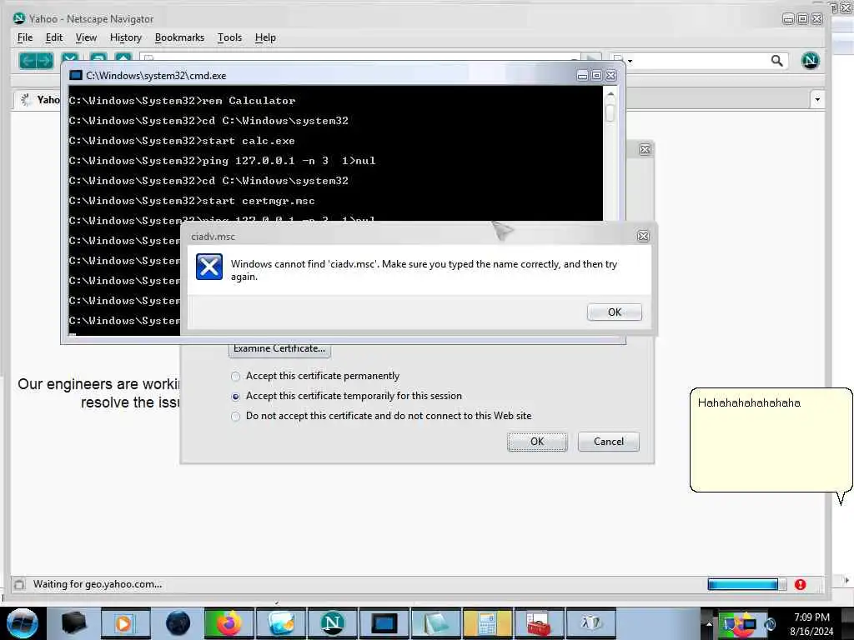Select the Yahoo tab in Netscape
Viewport: 854px width, 640px height.
pos(37,100)
